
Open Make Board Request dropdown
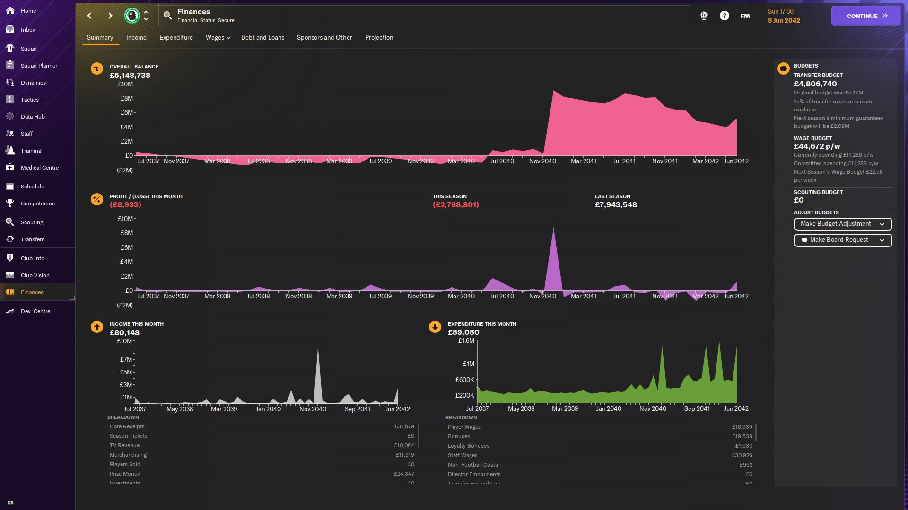842,240
